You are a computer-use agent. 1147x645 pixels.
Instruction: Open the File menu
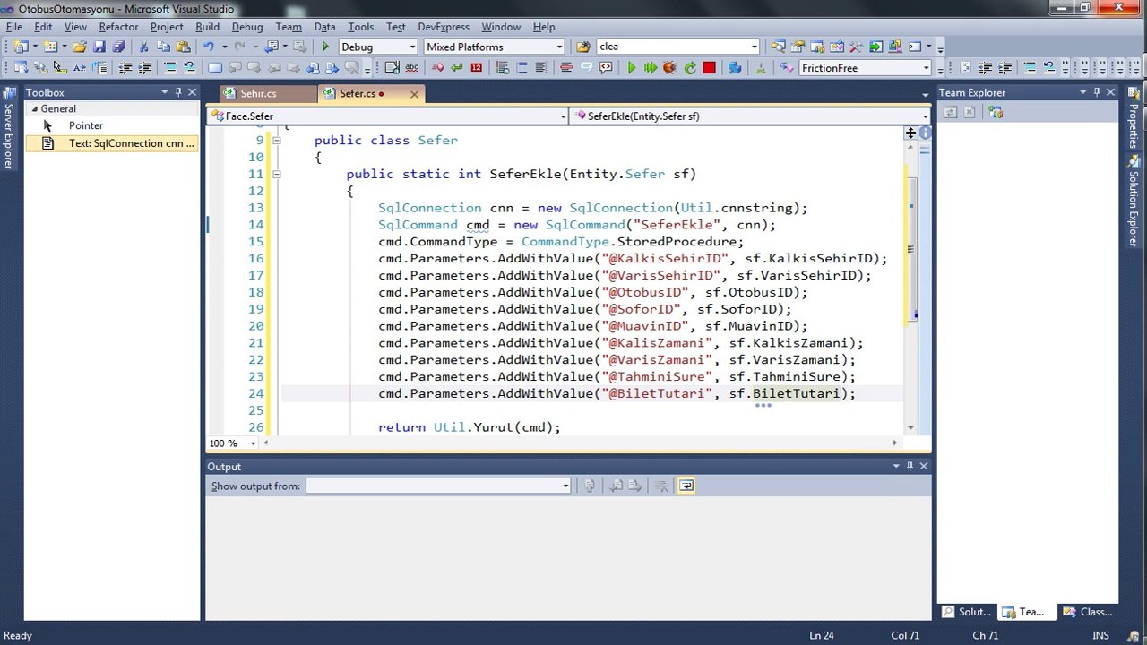pyautogui.click(x=14, y=27)
